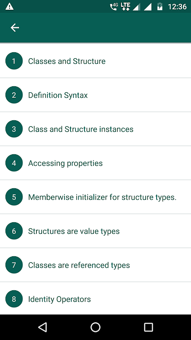The width and height of the screenshot is (191, 340).
Task: Tap the battery charging status icon
Action: (x=160, y=6)
